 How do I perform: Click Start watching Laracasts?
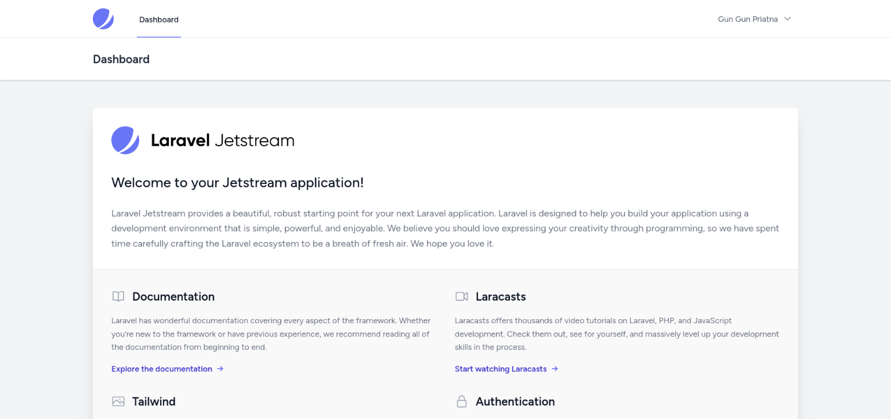point(501,369)
